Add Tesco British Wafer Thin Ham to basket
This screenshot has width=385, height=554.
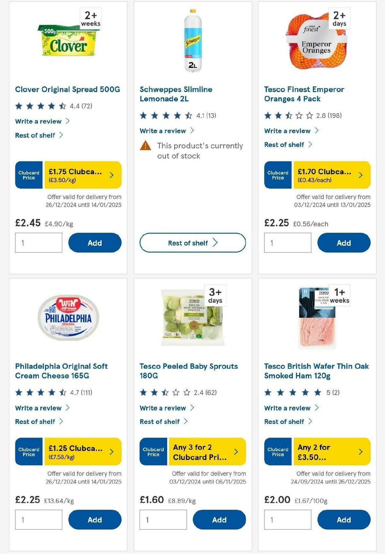(344, 520)
